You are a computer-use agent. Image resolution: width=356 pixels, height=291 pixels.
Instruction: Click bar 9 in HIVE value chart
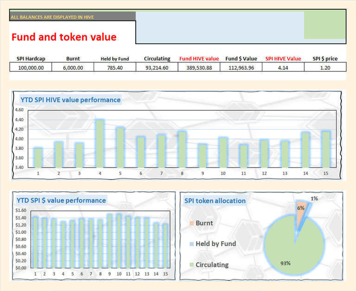point(203,156)
